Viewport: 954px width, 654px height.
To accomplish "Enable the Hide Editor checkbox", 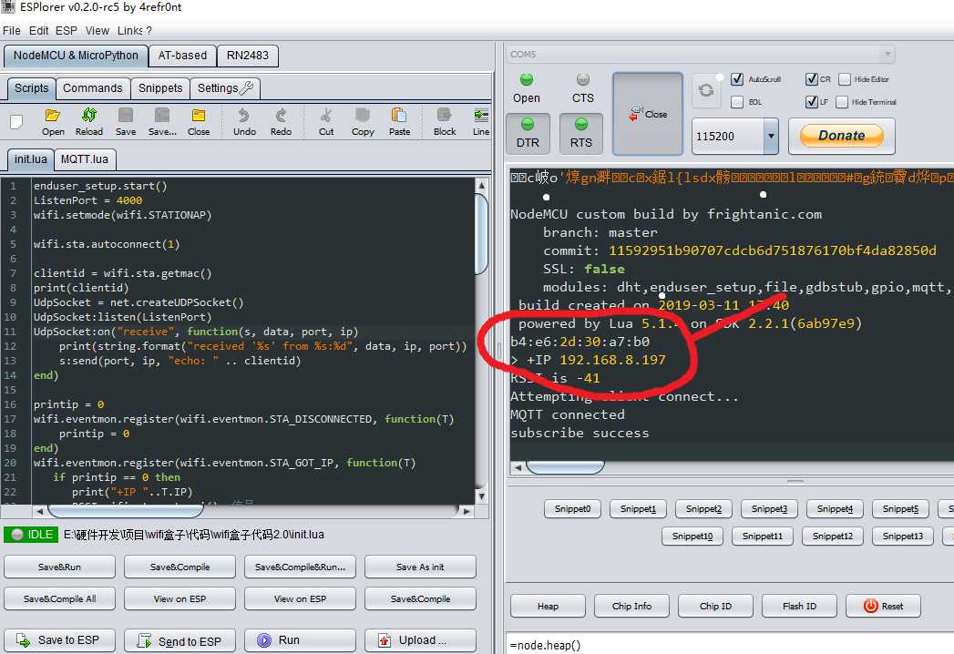I will coord(845,79).
